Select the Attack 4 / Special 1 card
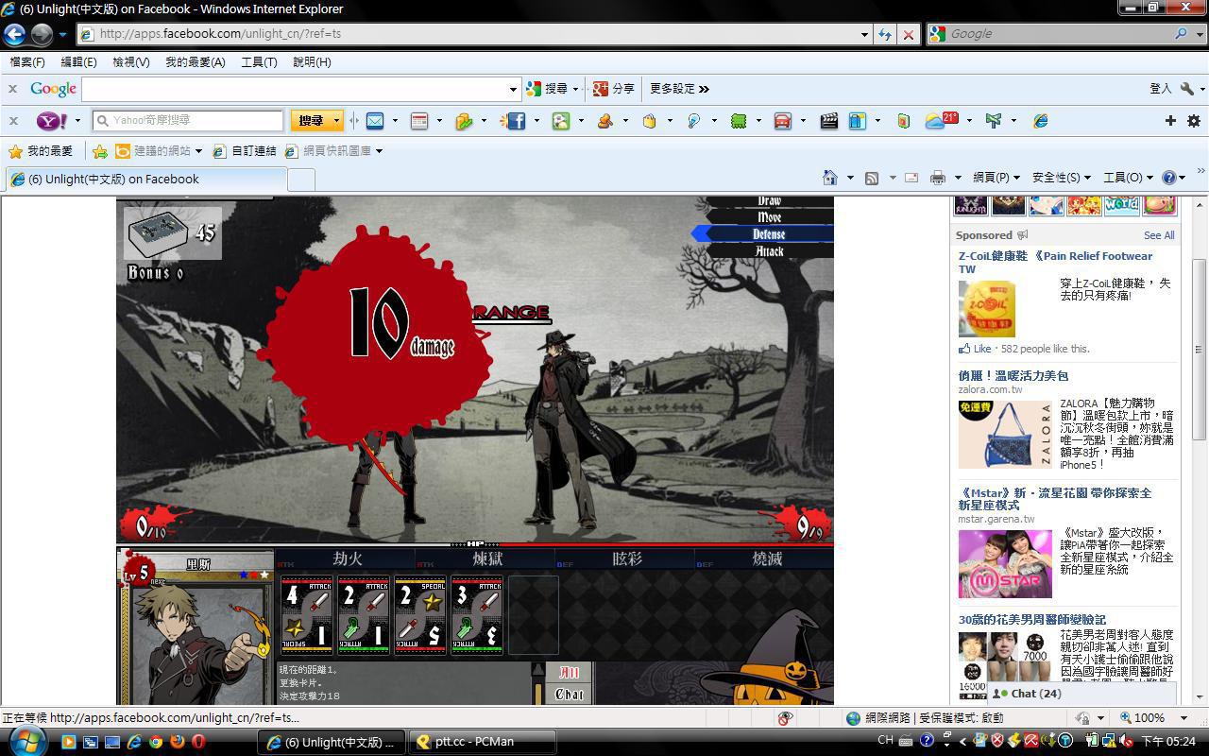The width and height of the screenshot is (1209, 756). click(307, 615)
